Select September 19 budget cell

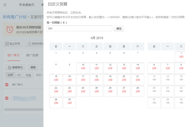(x=110, y=80)
